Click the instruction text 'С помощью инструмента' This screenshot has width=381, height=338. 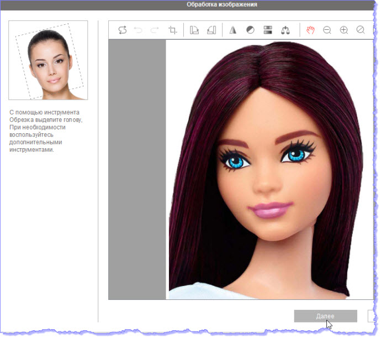tap(45, 112)
